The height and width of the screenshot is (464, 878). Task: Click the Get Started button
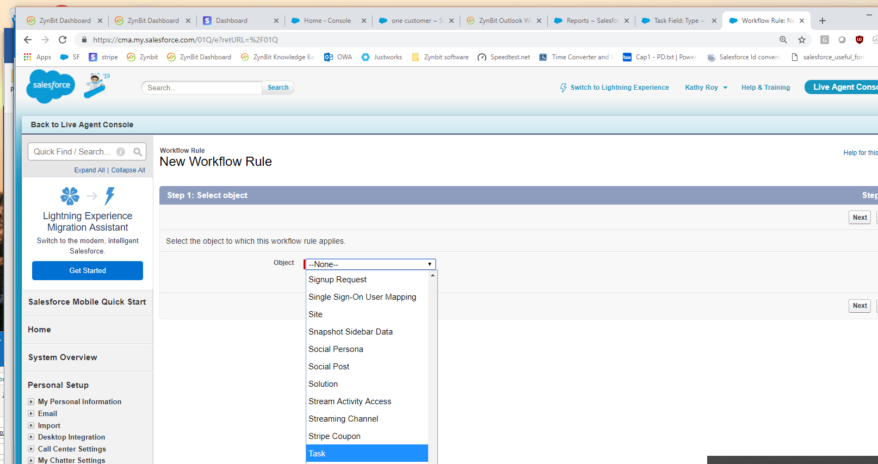point(88,270)
